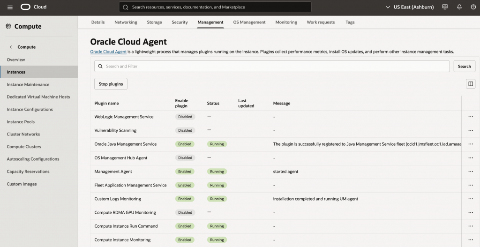
Task: Open Cluster Networks in the sidebar
Action: click(23, 134)
